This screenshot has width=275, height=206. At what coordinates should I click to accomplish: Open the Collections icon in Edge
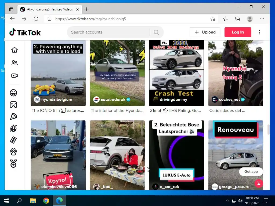237,19
